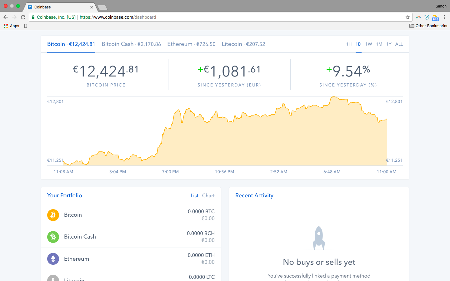Click the Simon profile button in Chrome
Image resolution: width=450 pixels, height=281 pixels.
(441, 6)
